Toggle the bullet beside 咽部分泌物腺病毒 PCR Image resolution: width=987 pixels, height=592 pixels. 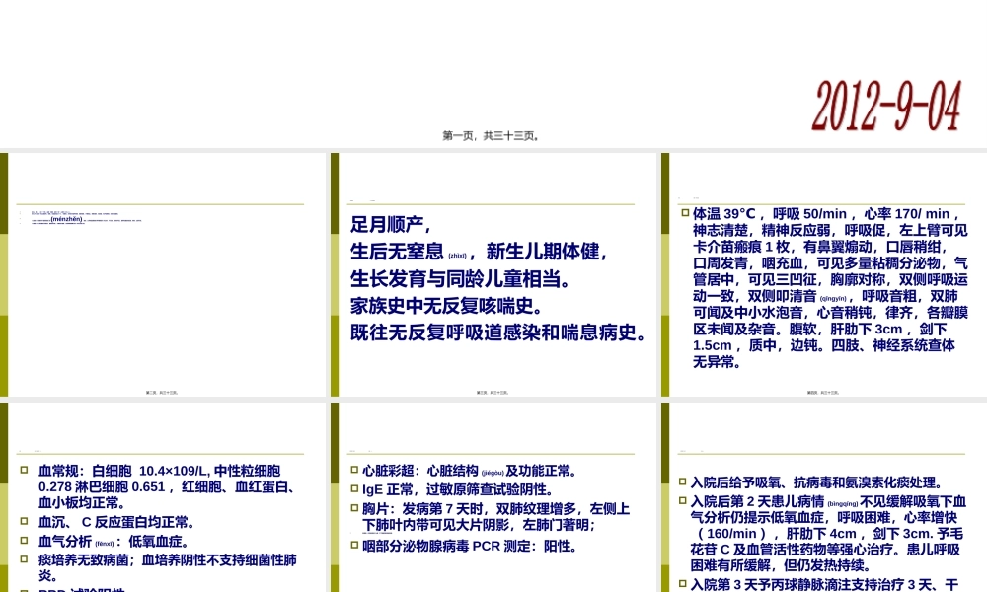[x=353, y=545]
